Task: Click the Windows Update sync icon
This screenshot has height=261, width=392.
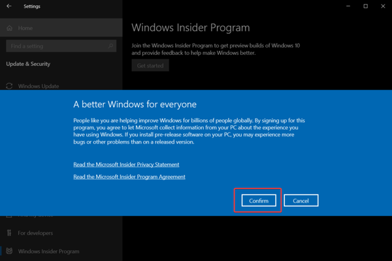Action: coord(9,86)
